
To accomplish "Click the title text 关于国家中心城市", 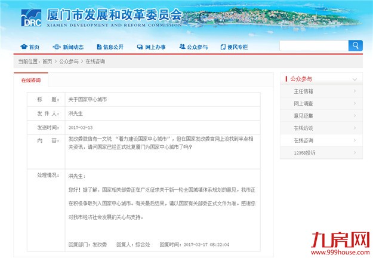I will coord(88,100).
